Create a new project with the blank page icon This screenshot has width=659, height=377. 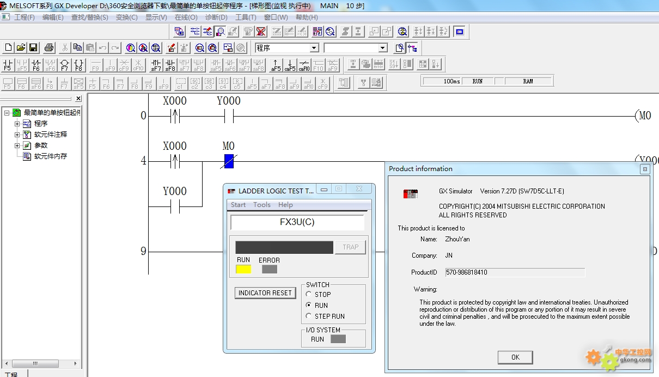tap(8, 48)
